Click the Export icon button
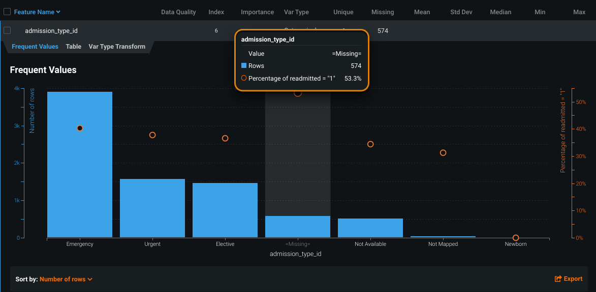This screenshot has height=292, width=596. pyautogui.click(x=558, y=279)
